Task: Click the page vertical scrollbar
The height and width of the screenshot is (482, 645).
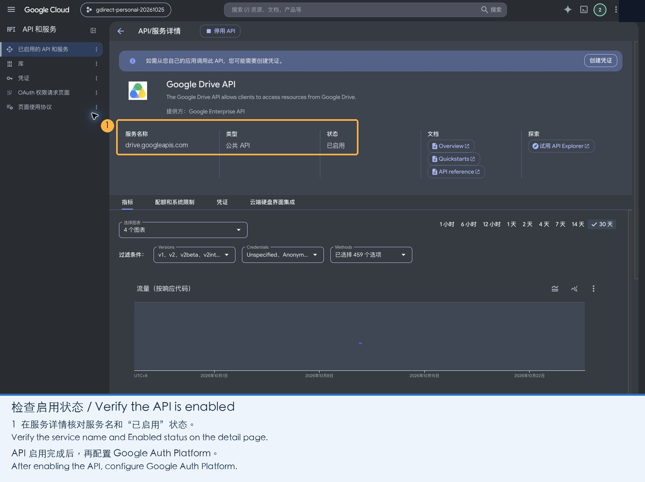Action: [x=636, y=160]
